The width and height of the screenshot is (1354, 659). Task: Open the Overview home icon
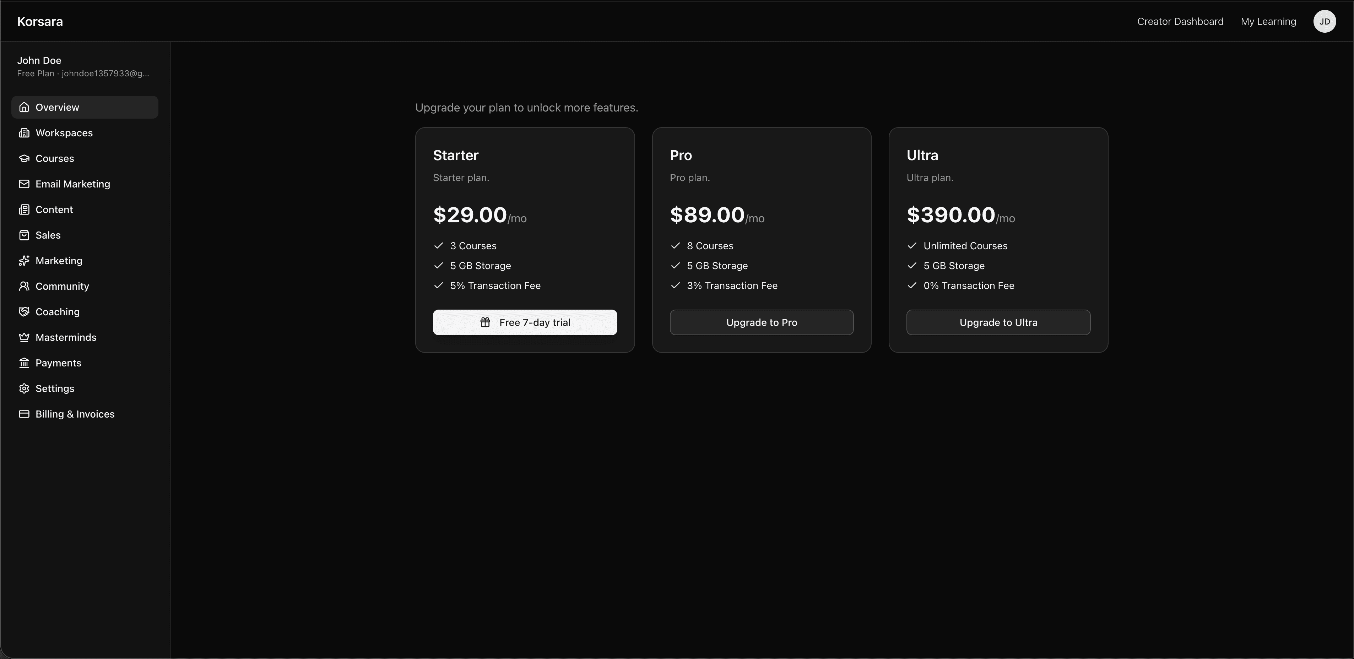24,107
